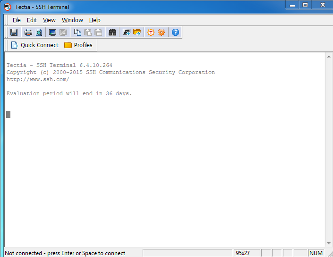Open New Terminal Window icon
The height and width of the screenshot is (257, 333).
pos(127,33)
